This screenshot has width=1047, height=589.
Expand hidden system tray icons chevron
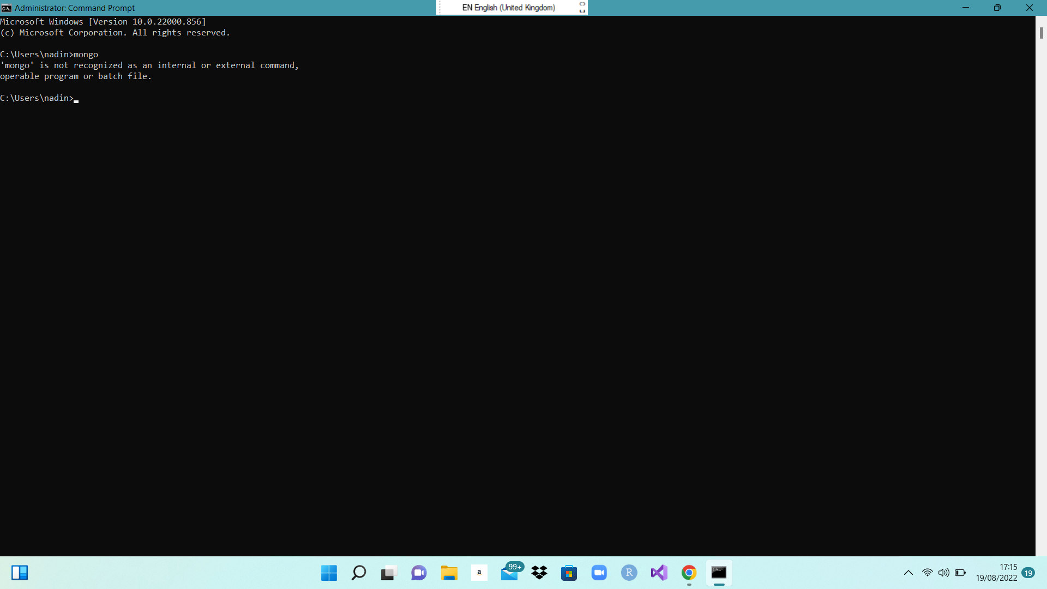[x=908, y=573]
